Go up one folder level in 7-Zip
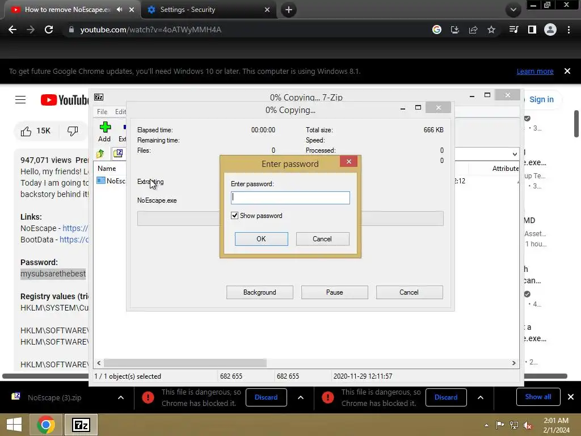The width and height of the screenshot is (581, 436). (100, 153)
